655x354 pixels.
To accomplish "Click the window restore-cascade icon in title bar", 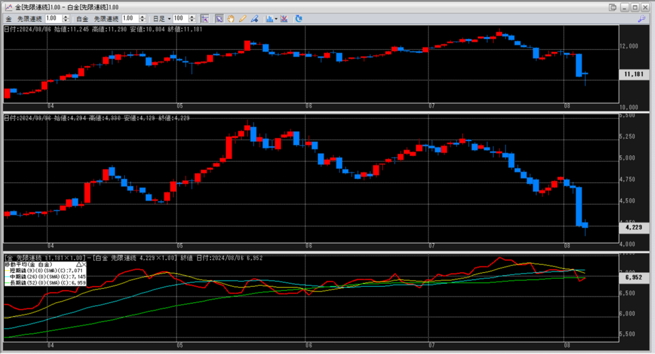I will (613, 6).
